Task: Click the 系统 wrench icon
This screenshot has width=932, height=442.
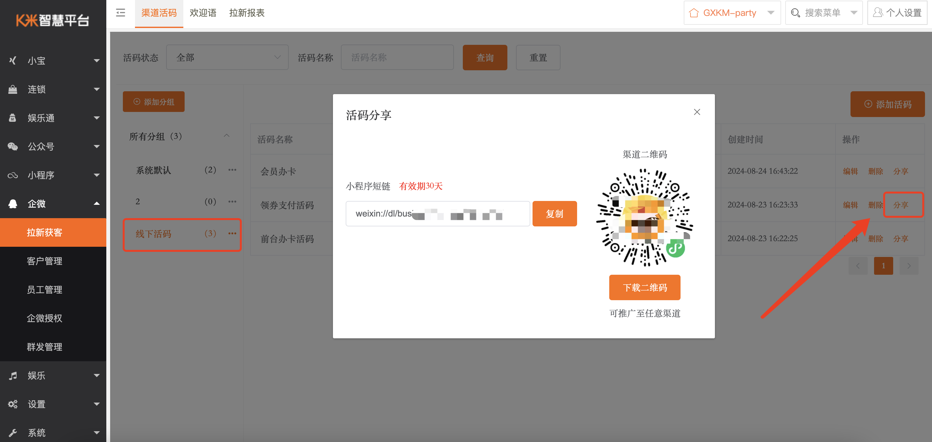Action: point(13,432)
